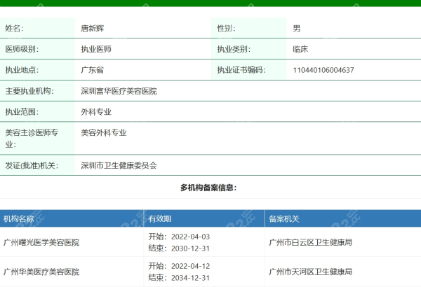Select 广州市天河区卫生健康局 filing authority
The width and height of the screenshot is (421, 287).
tap(310, 271)
